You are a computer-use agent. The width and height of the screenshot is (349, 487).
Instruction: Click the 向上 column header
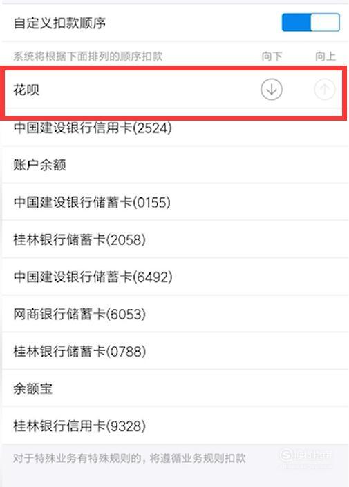[x=325, y=56]
